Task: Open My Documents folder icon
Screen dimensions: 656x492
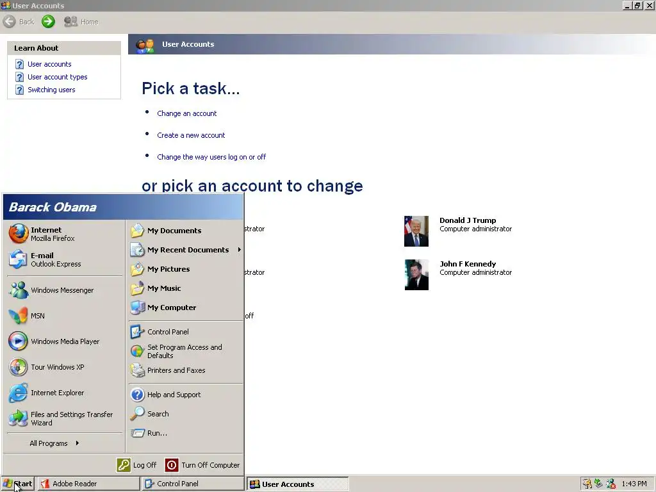Action: (137, 231)
